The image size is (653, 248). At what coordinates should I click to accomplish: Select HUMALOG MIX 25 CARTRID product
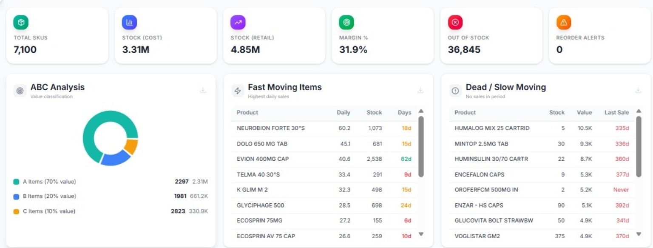(492, 128)
